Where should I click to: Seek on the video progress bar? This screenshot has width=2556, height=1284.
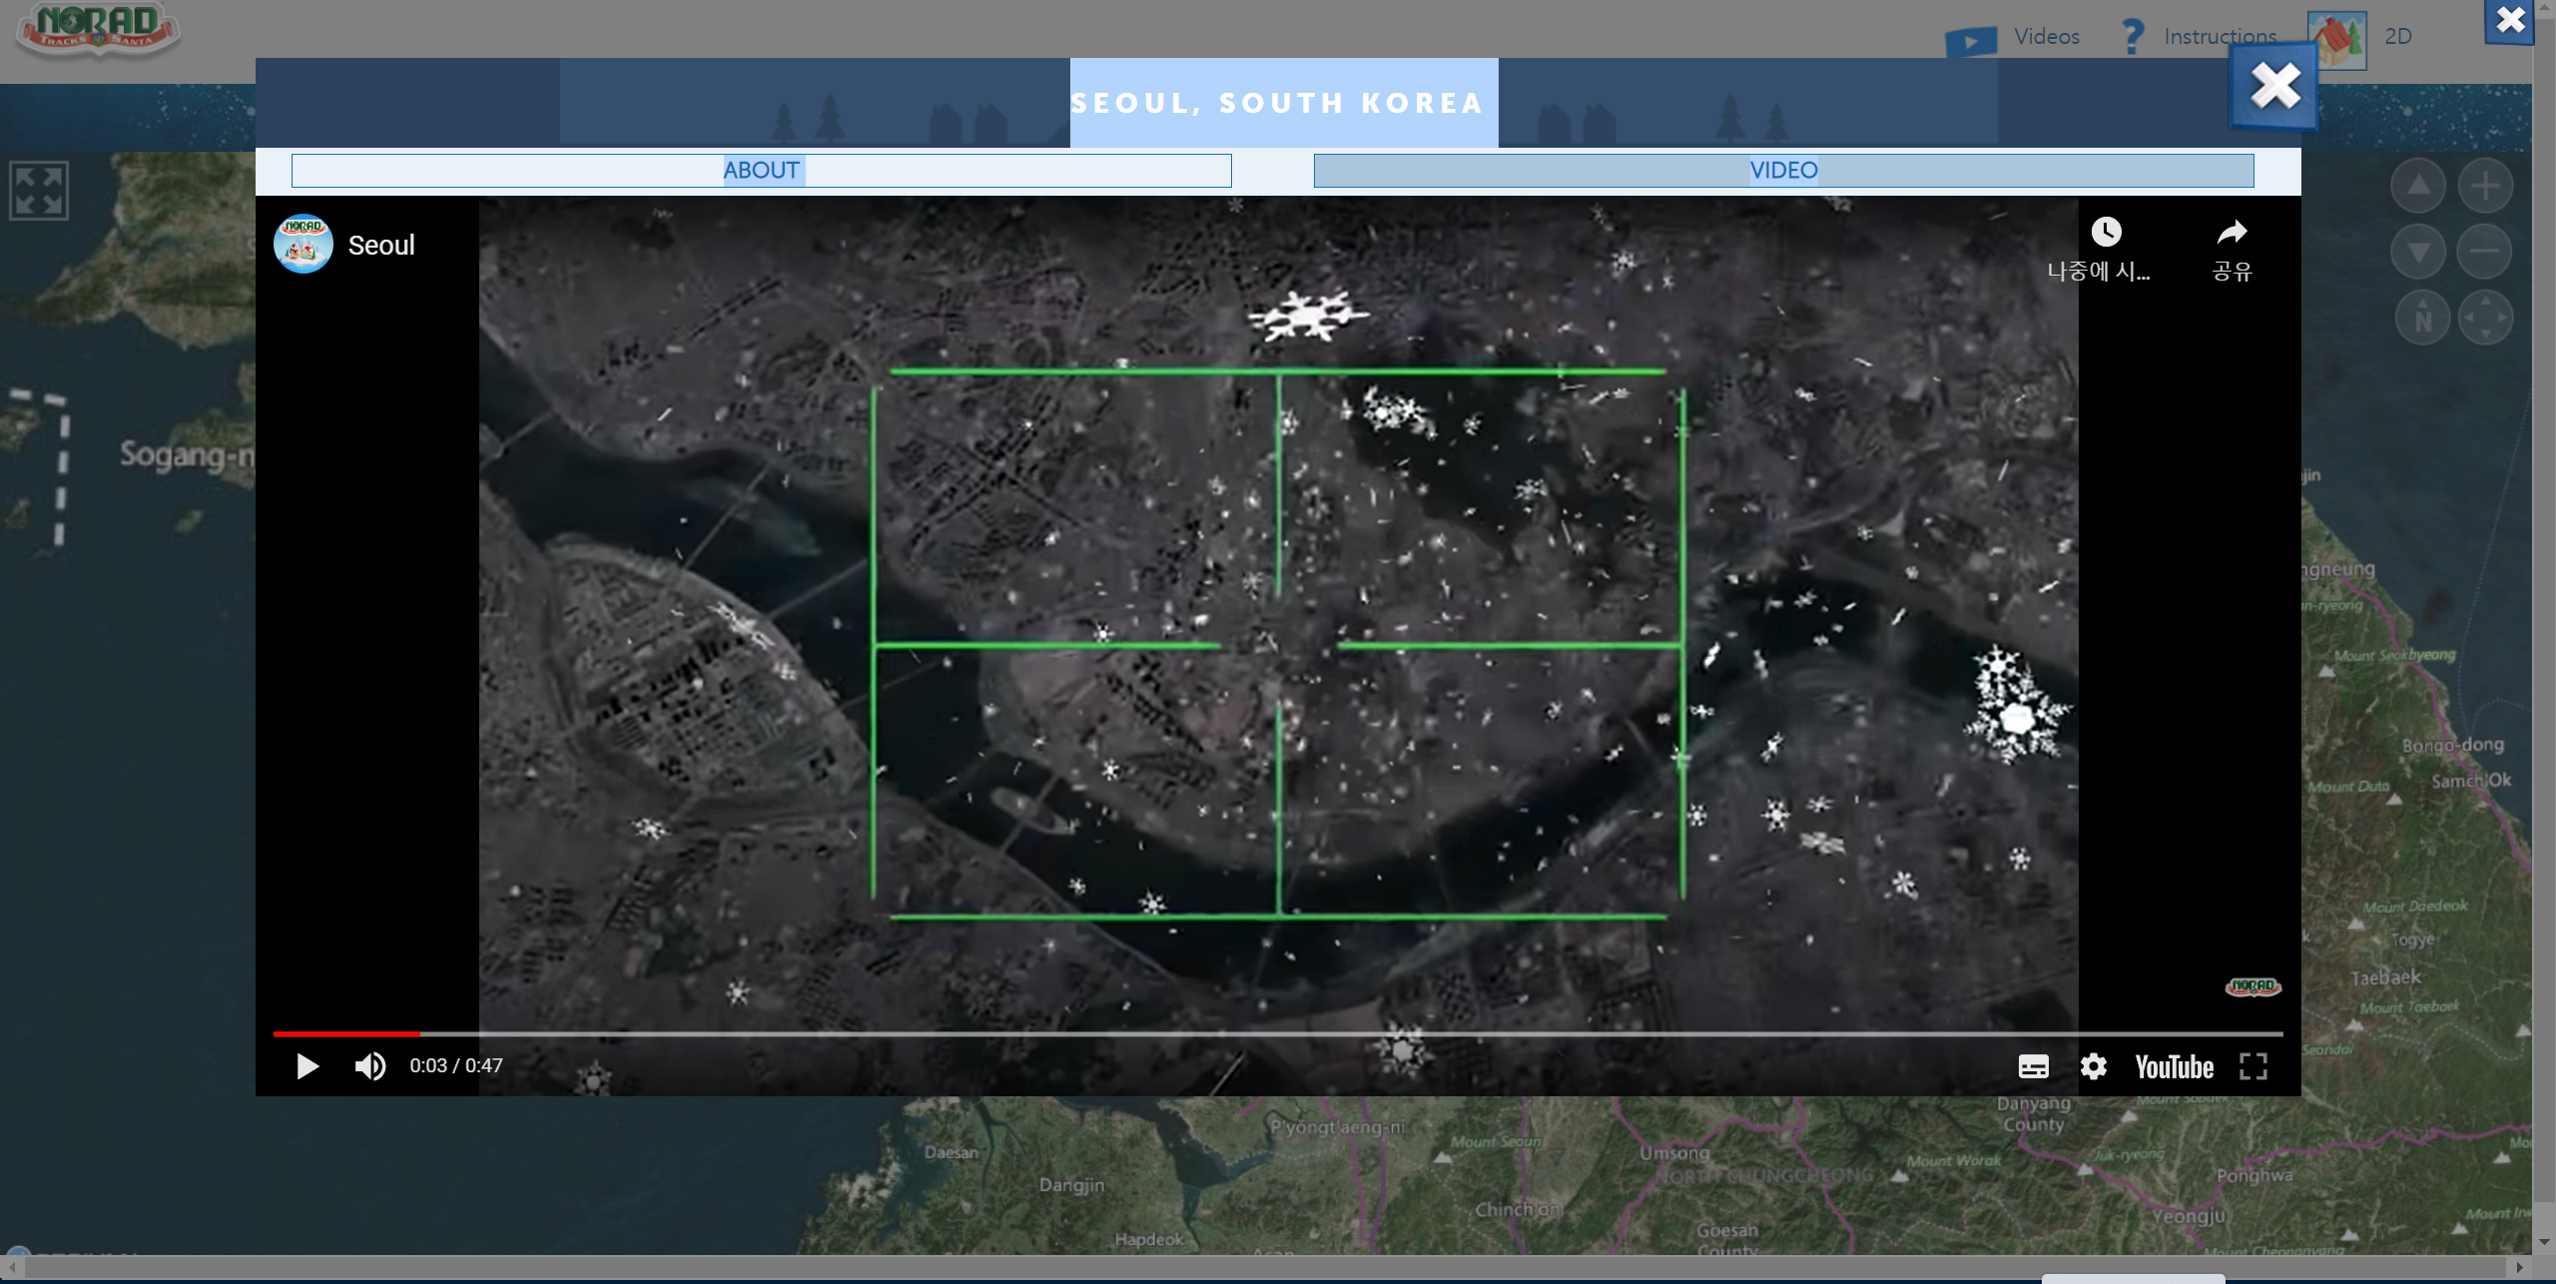[1278, 1033]
